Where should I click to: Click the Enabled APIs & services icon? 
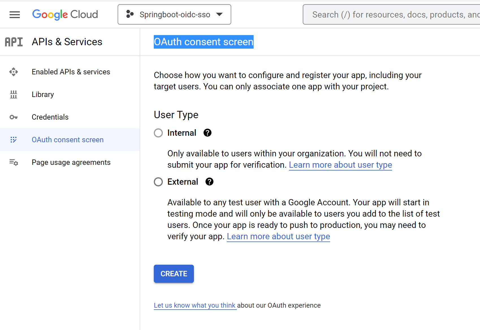click(14, 72)
